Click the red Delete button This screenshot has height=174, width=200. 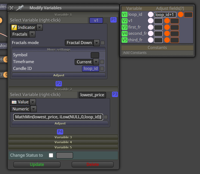point(93,164)
